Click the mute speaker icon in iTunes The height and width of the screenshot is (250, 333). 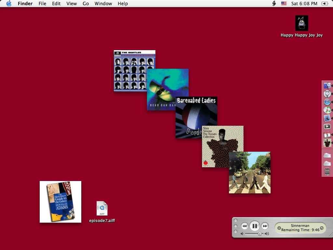242,234
